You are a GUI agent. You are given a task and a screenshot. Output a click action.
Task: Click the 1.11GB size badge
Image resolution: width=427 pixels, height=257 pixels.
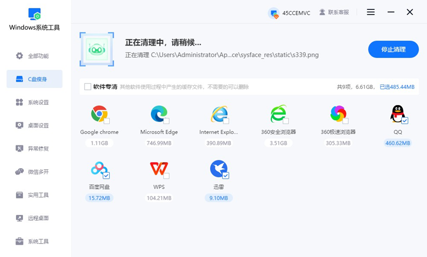pyautogui.click(x=99, y=143)
